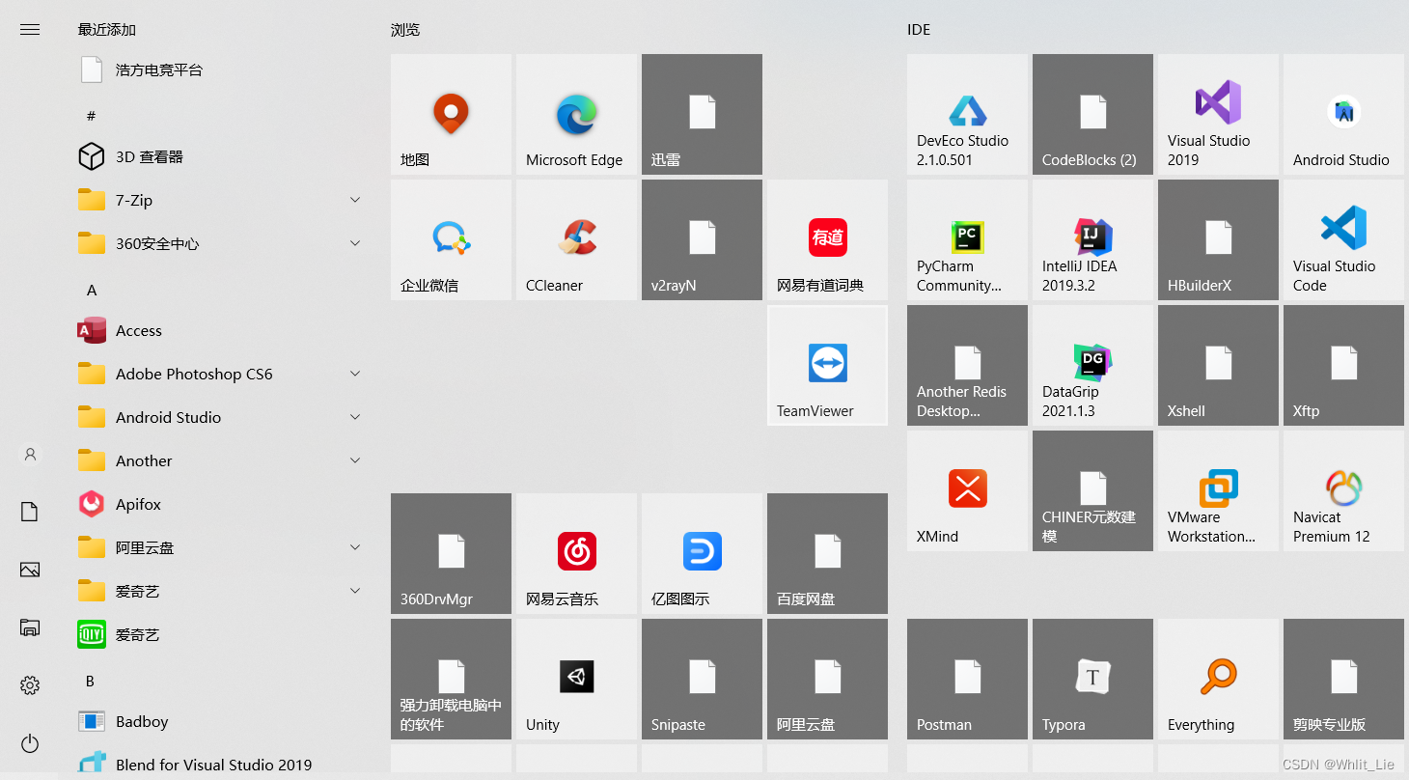The width and height of the screenshot is (1409, 780).
Task: Click the 浏览 group title
Action: click(405, 30)
